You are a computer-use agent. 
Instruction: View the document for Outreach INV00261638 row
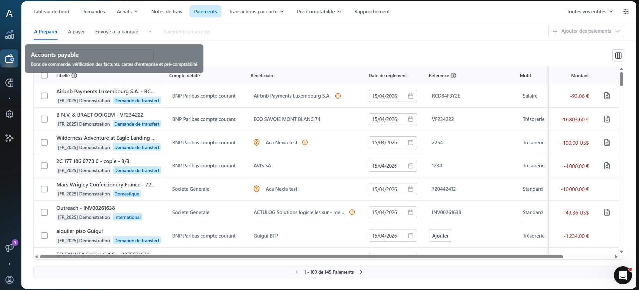607,212
